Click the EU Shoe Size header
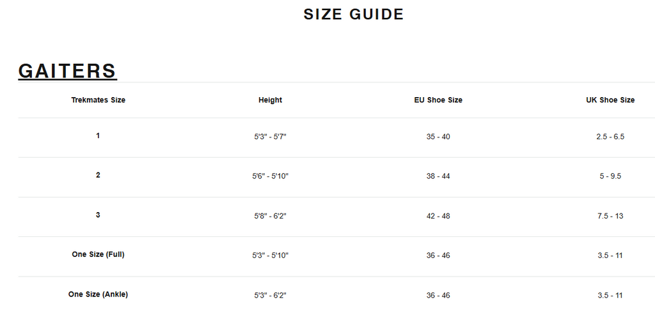This screenshot has height=313, width=655. (438, 100)
